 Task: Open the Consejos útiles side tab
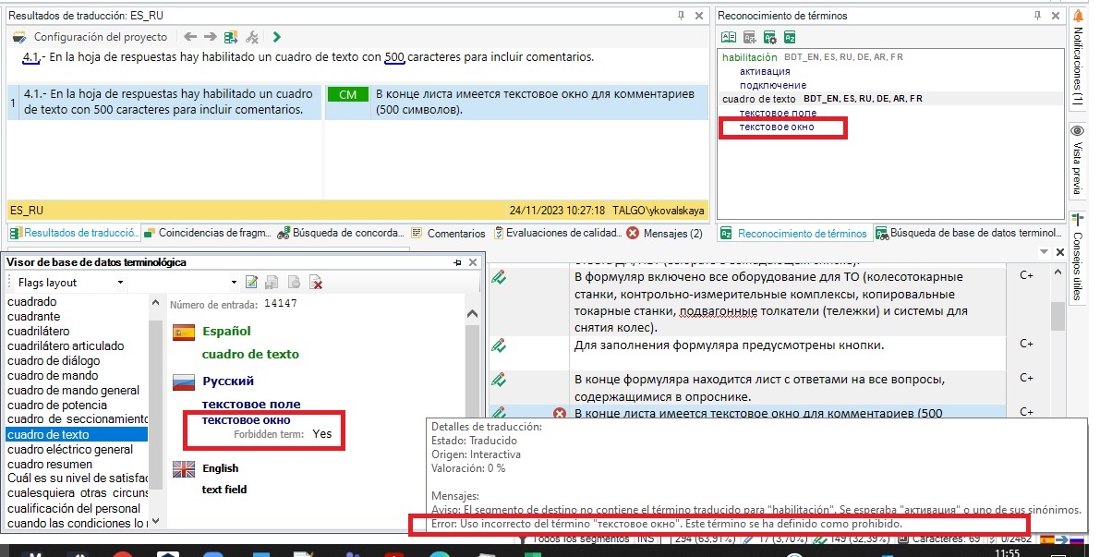coord(1078,256)
